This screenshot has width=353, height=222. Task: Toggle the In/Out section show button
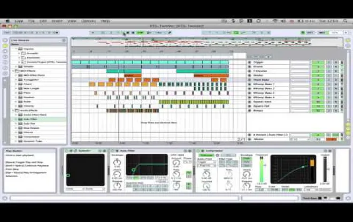click(x=348, y=124)
